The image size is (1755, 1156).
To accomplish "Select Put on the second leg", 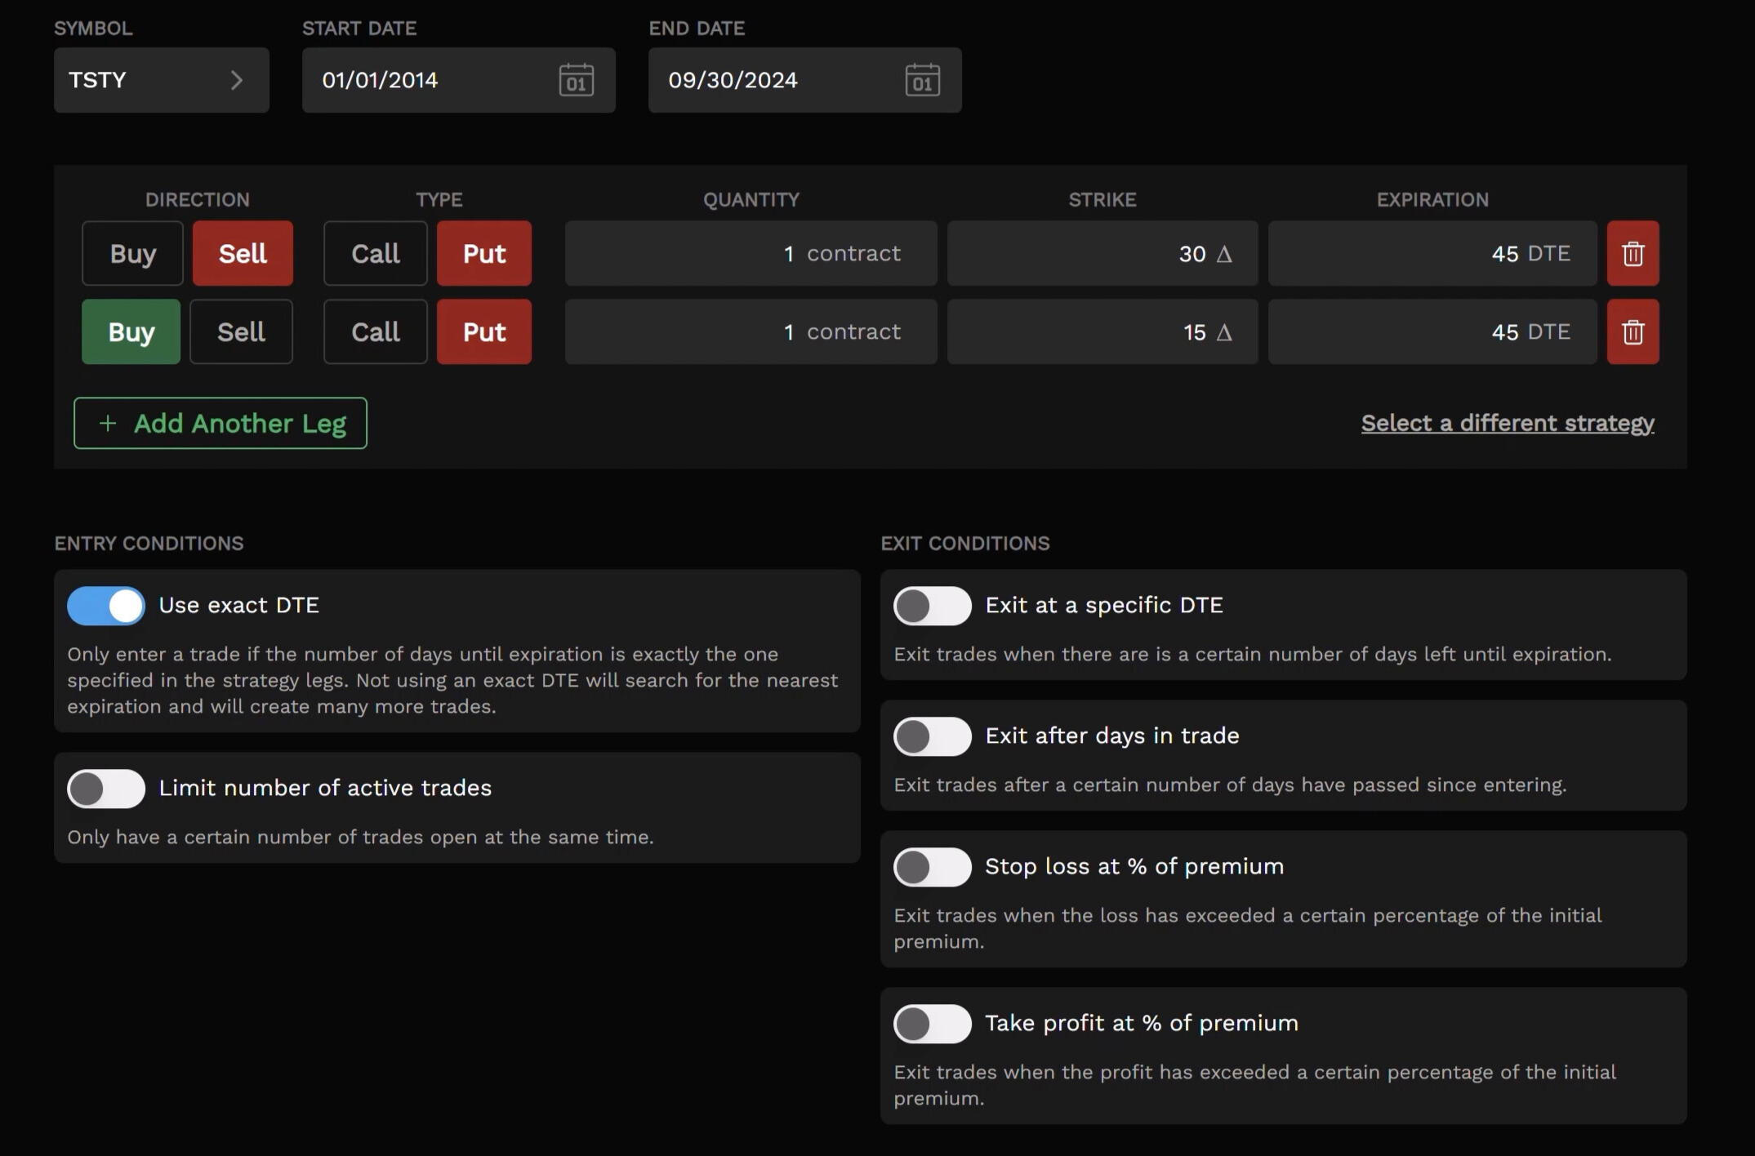I will pyautogui.click(x=483, y=331).
